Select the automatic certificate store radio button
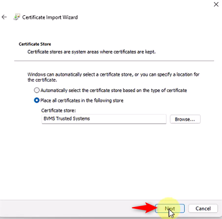Screen dimensions: 222x219 36,90
